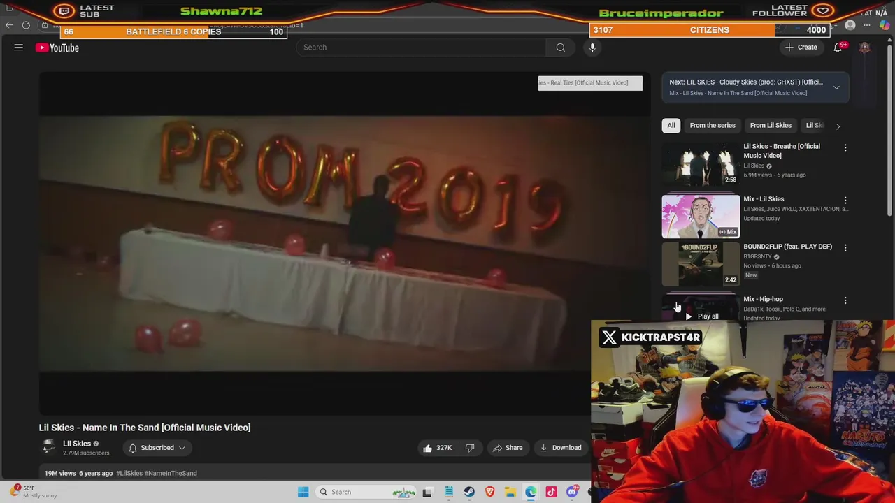Select the From Lil Skies chip
This screenshot has width=895, height=503.
tap(771, 126)
